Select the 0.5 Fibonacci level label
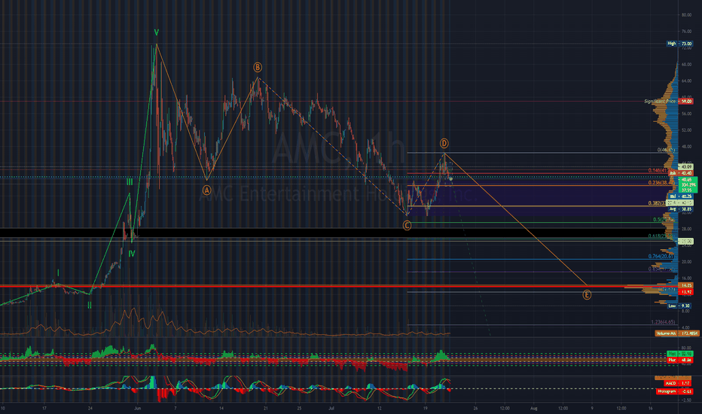The width and height of the screenshot is (702, 414). click(x=664, y=220)
